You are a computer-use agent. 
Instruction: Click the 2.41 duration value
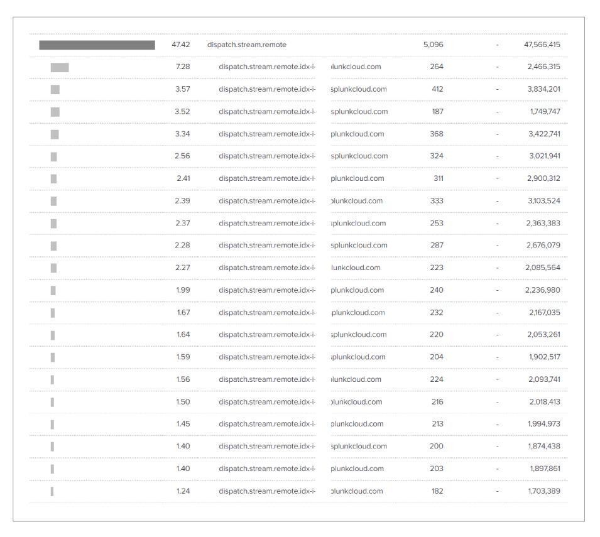click(x=183, y=178)
